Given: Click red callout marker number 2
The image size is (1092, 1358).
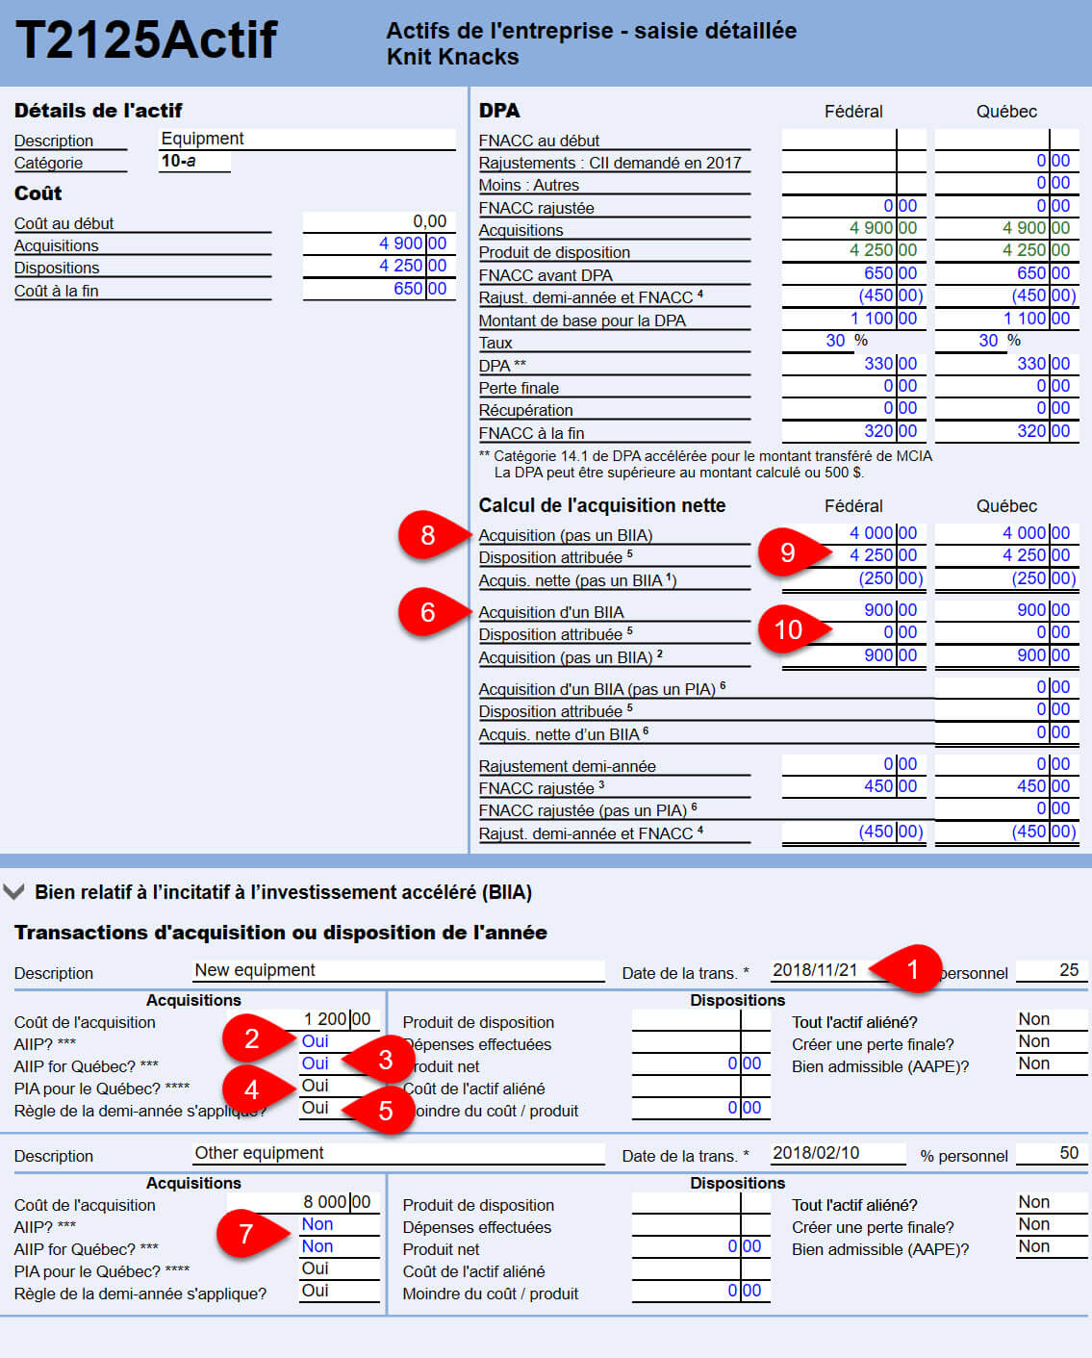Looking at the screenshot, I should point(249,1038).
